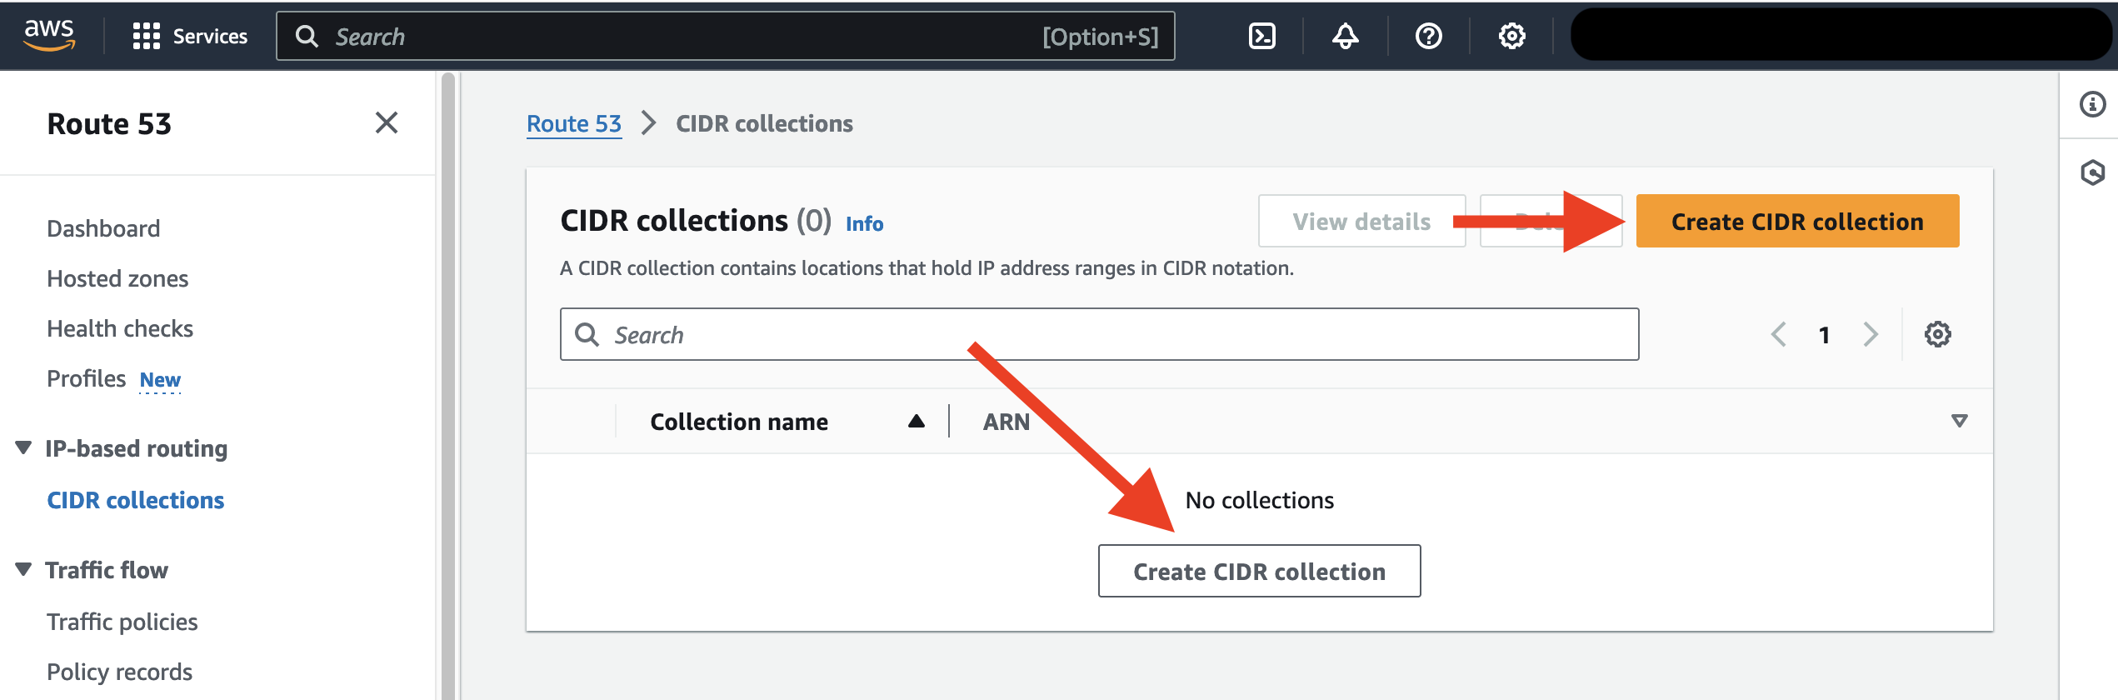Click the Services label in top bar
Viewport: 2118px width, 700px height.
tap(210, 36)
